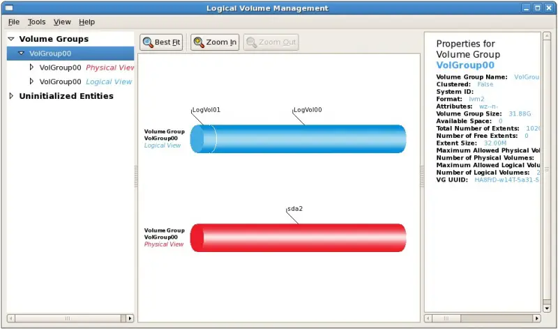
Task: Select the LogVol00 blue logical volume cylinder
Action: pyautogui.click(x=307, y=139)
